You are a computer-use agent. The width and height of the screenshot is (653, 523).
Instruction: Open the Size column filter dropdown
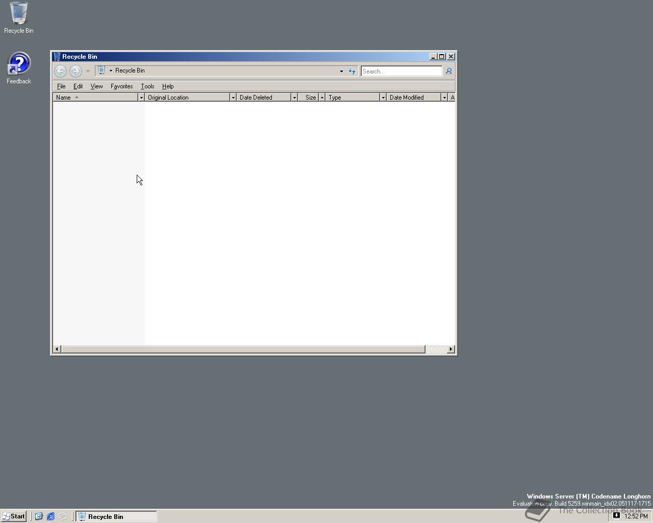[x=322, y=97]
